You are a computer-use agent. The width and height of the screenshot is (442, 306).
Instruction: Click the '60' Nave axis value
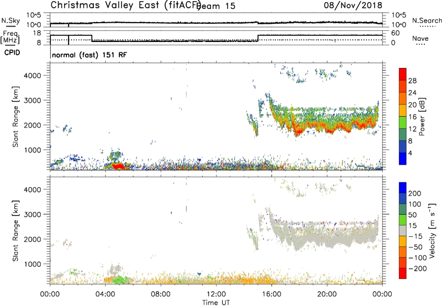coord(396,33)
